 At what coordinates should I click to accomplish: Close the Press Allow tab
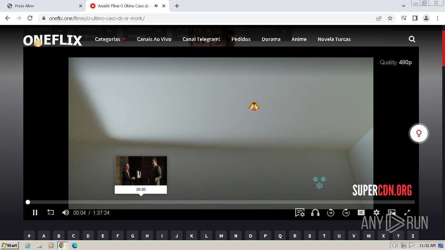pos(81,6)
